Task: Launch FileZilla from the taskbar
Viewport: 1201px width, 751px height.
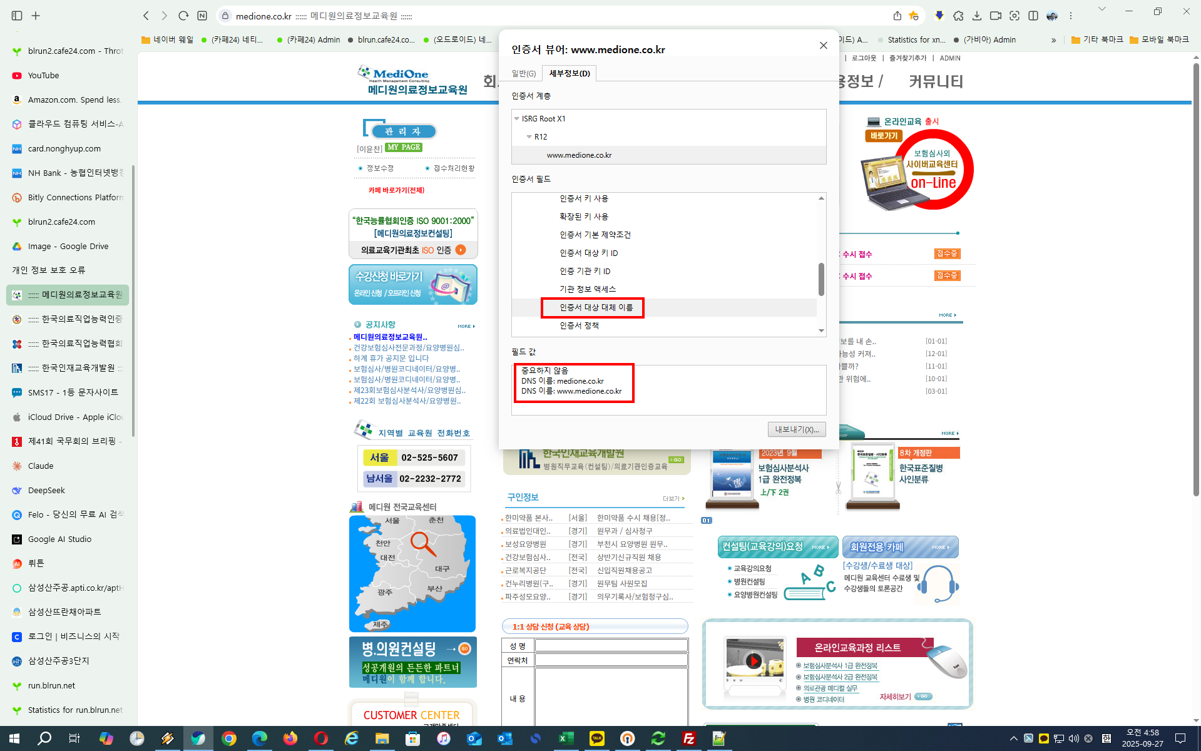Action: tap(688, 738)
